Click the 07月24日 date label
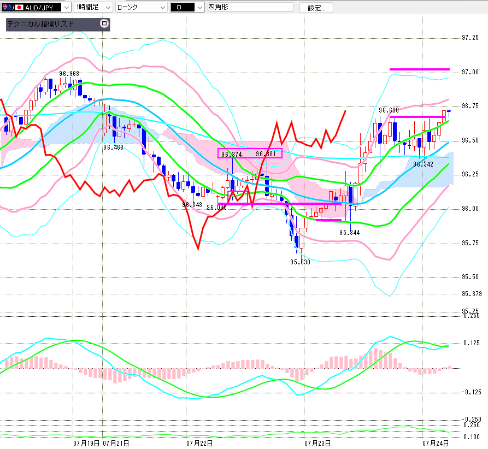The width and height of the screenshot is (488, 449). (x=436, y=444)
